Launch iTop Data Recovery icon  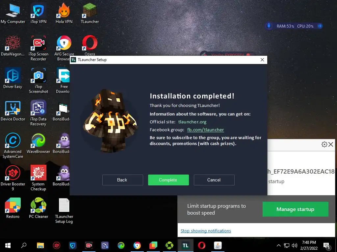tap(39, 113)
